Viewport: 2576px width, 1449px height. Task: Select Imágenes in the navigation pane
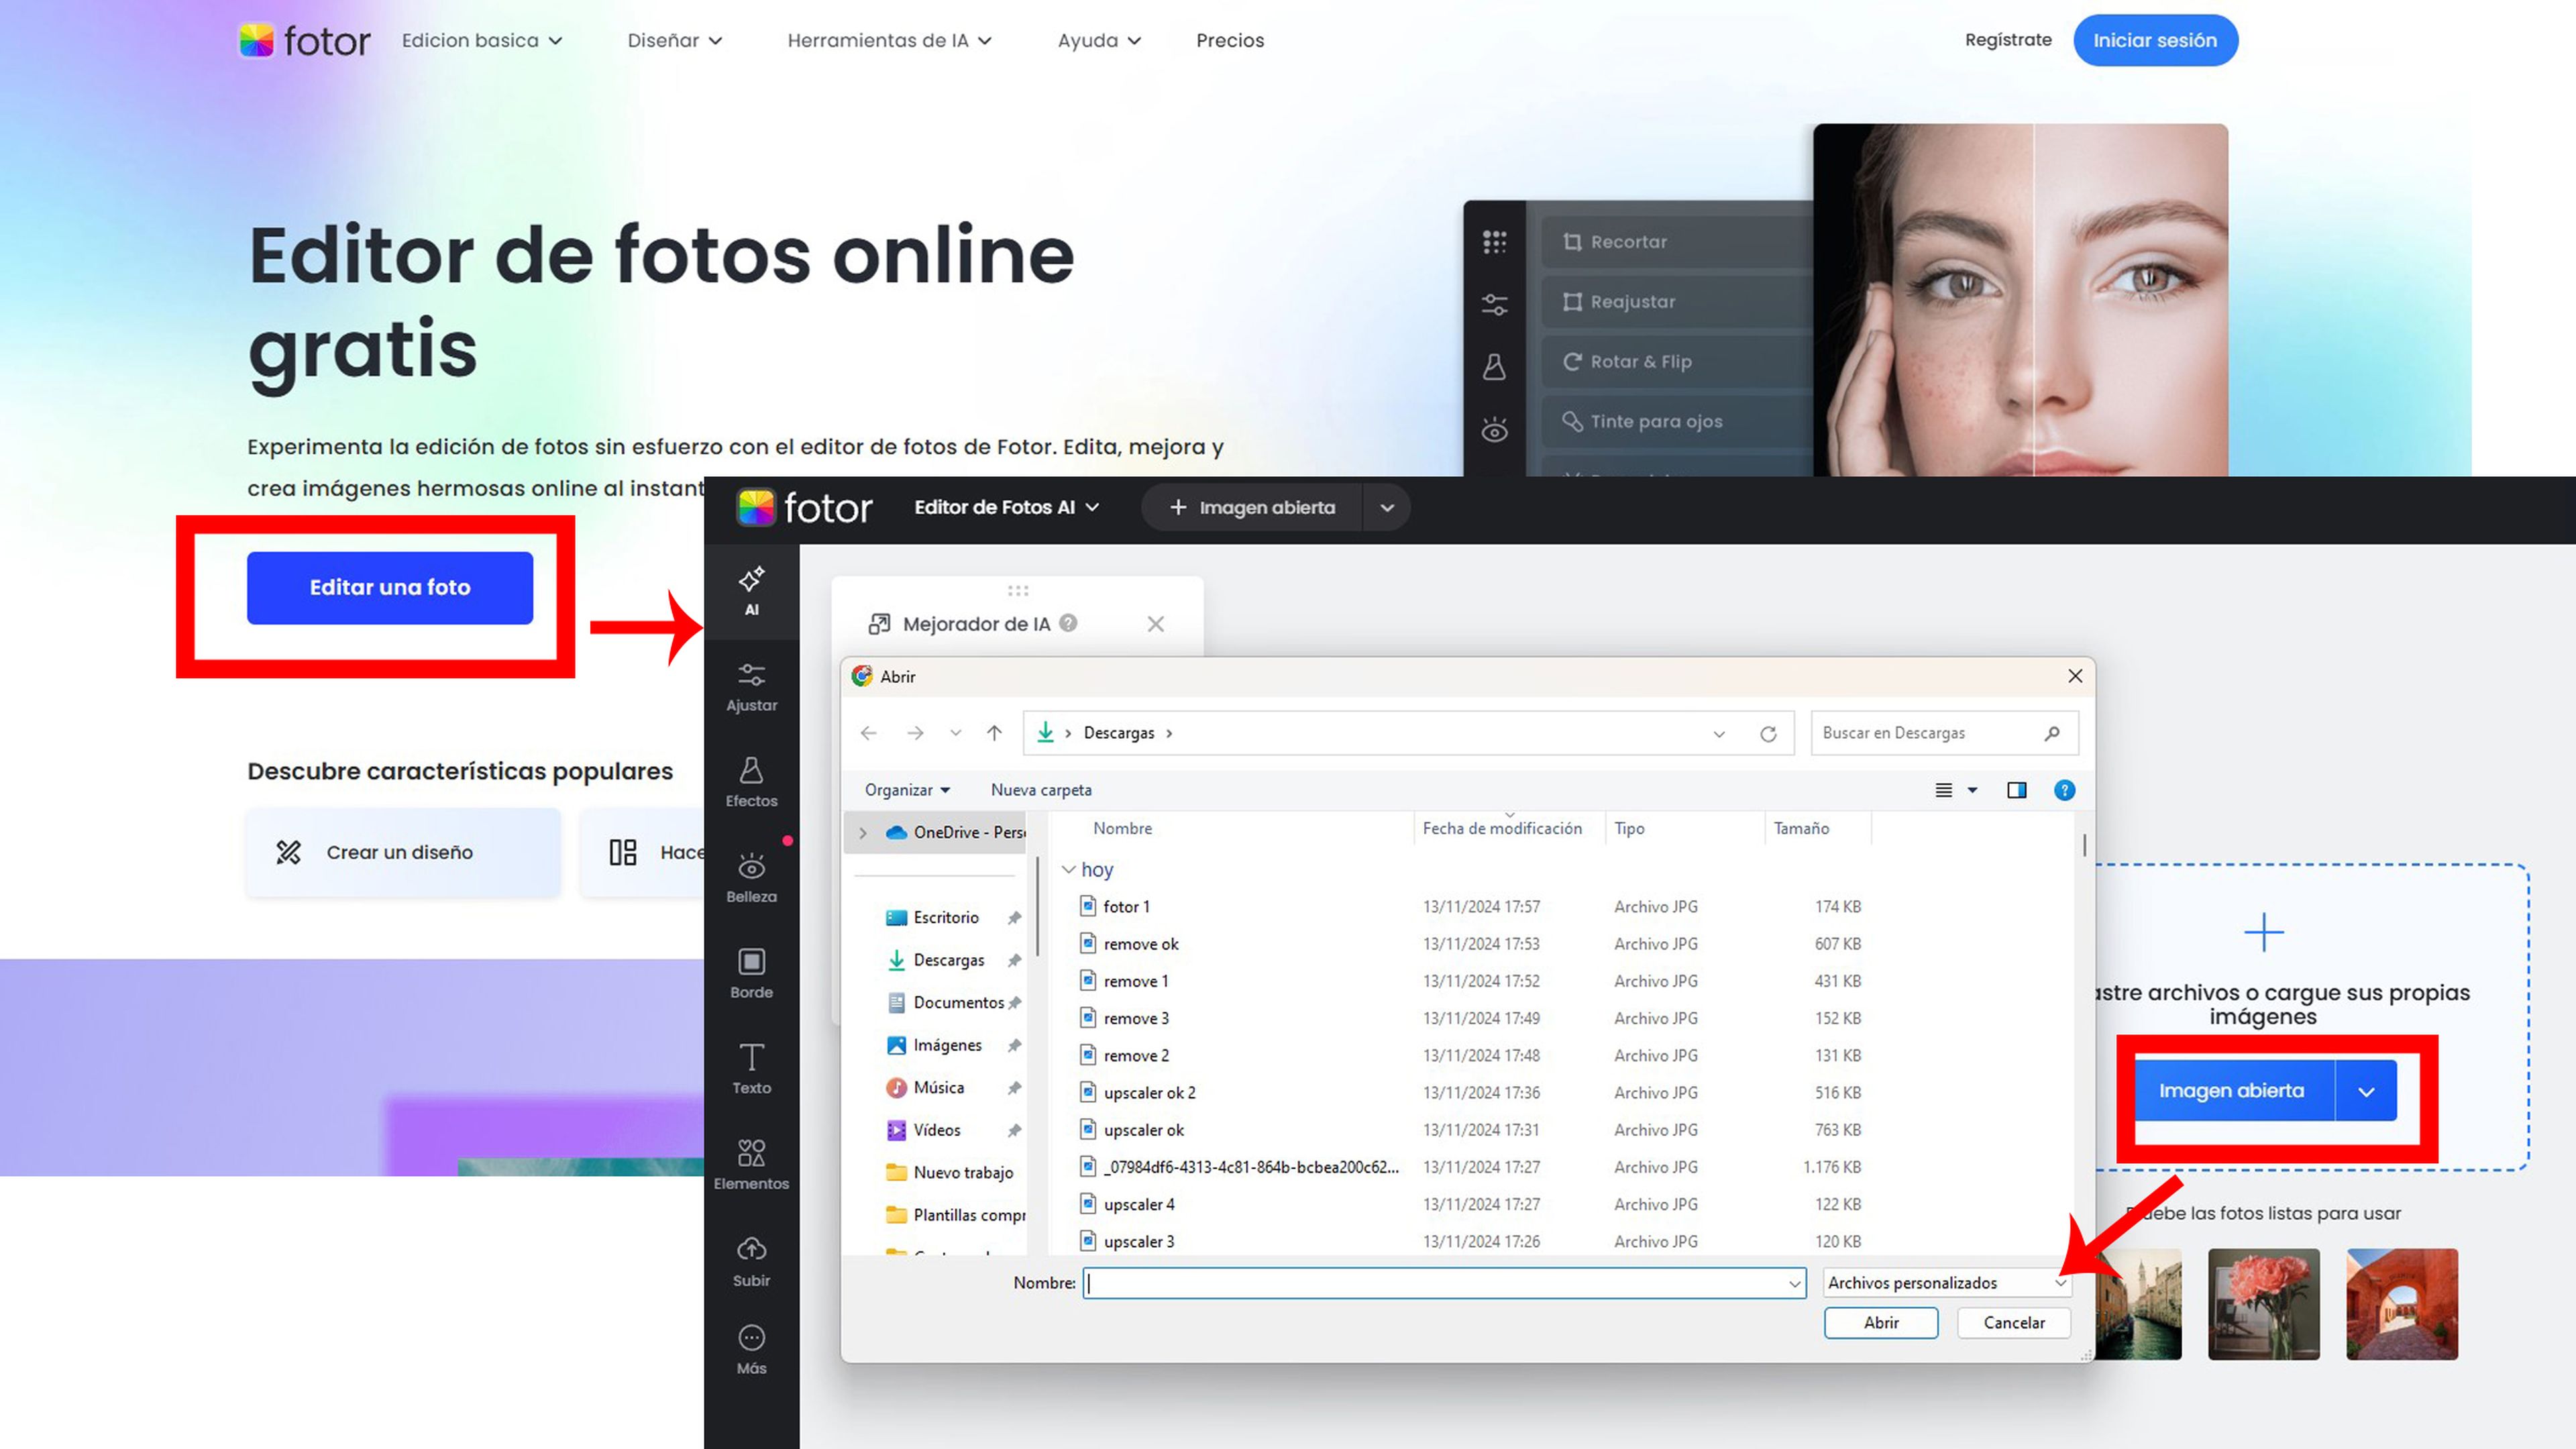point(947,1045)
